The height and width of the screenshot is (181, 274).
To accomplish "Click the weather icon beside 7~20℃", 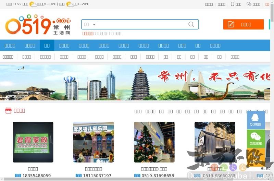I will pos(70,4).
